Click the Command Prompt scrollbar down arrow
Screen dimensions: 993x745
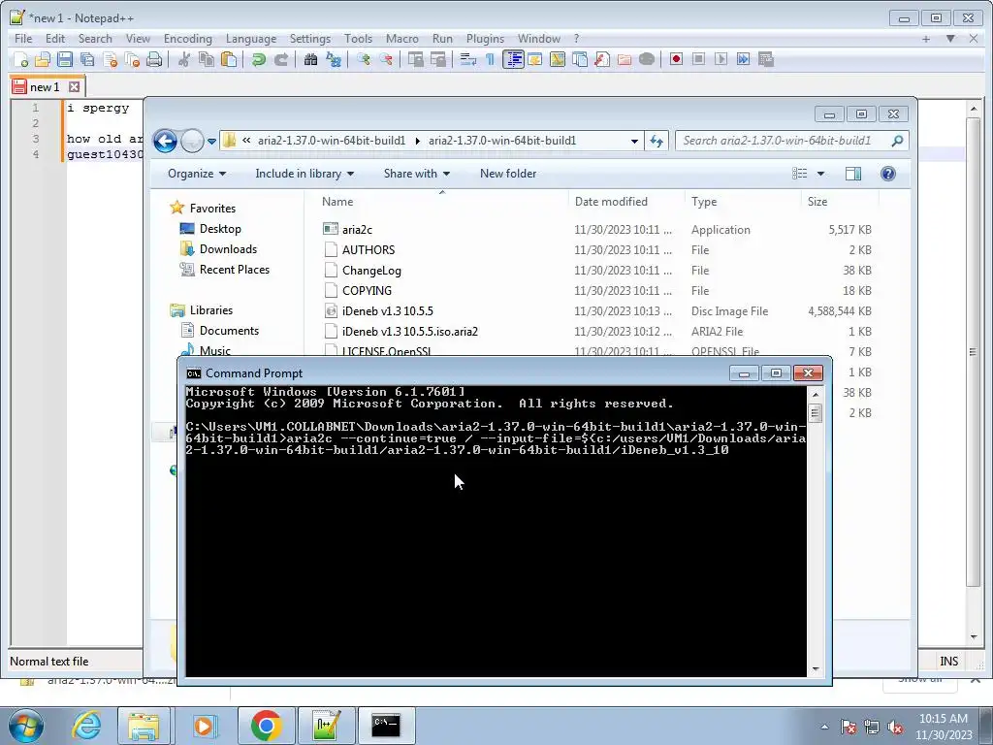[815, 668]
